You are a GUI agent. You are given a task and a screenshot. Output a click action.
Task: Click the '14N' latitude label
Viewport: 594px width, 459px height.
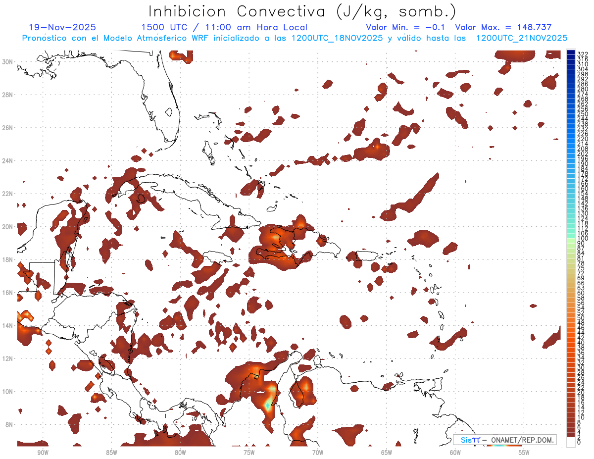coord(7,326)
